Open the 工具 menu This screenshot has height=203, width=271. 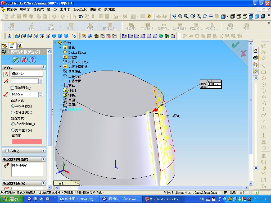[65, 10]
